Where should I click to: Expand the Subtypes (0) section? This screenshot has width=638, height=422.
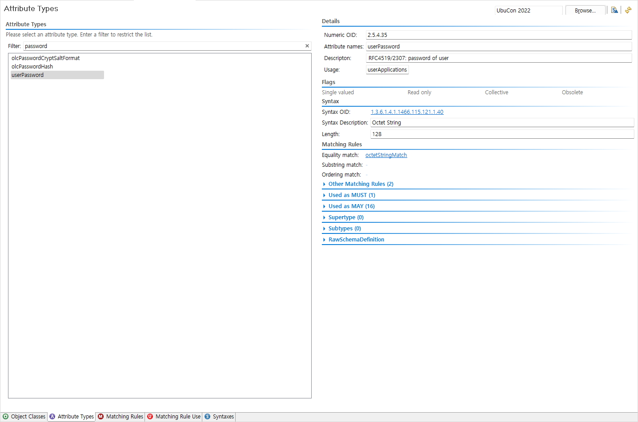click(344, 229)
